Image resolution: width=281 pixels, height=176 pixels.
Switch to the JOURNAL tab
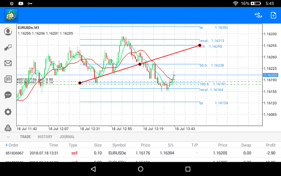pos(67,137)
